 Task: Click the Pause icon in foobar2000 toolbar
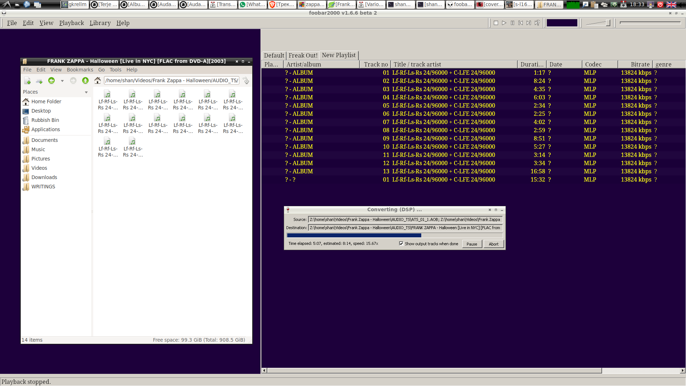(512, 23)
